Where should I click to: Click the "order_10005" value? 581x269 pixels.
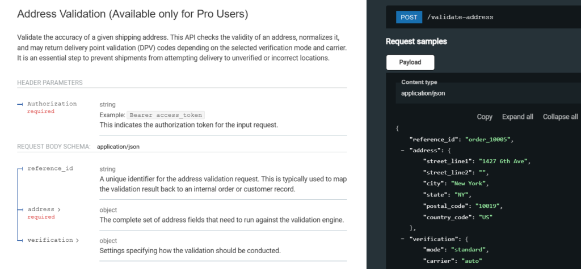489,139
